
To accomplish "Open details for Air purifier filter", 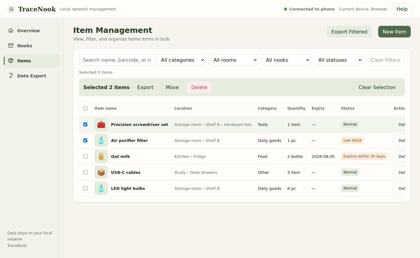I will pyautogui.click(x=399, y=140).
